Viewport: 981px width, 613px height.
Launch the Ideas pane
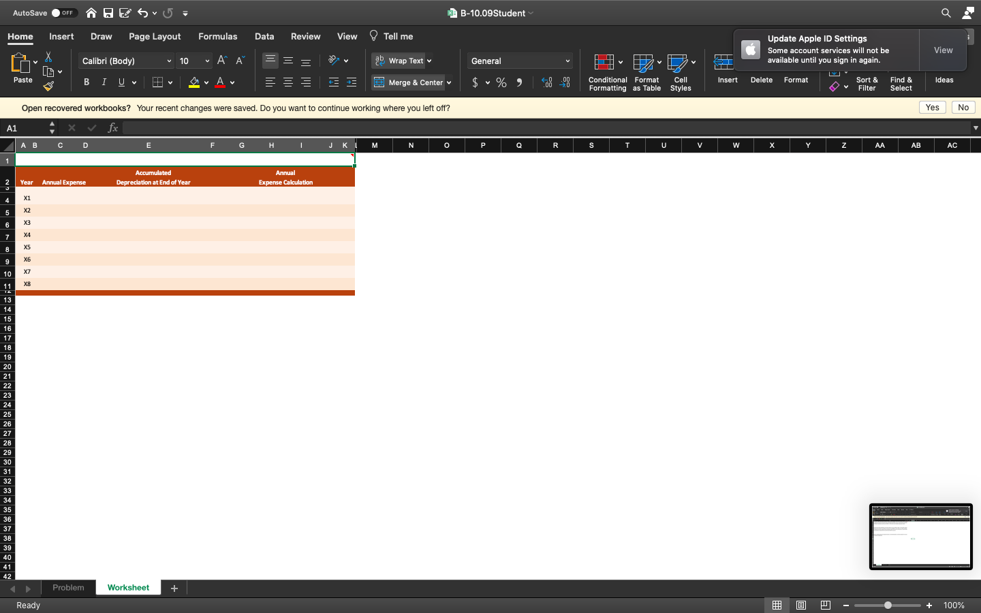944,80
